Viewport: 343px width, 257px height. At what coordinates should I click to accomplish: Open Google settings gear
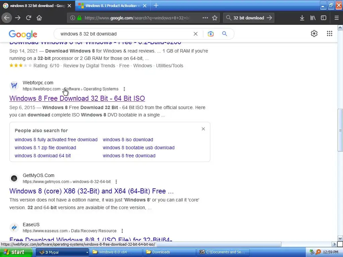point(314,33)
